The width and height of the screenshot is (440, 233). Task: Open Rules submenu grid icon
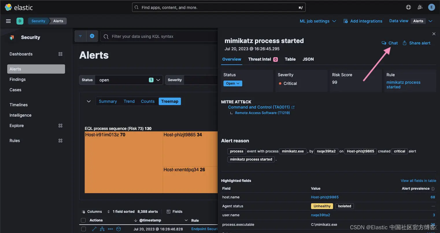[x=60, y=141]
